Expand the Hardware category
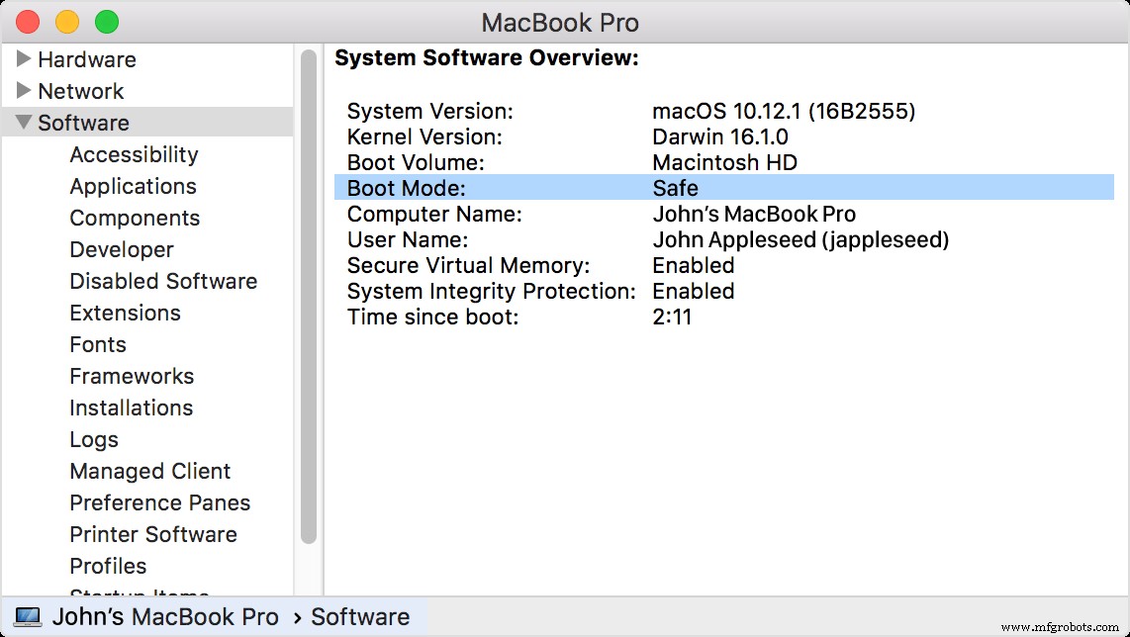Viewport: 1130px width, 637px height. tap(25, 59)
